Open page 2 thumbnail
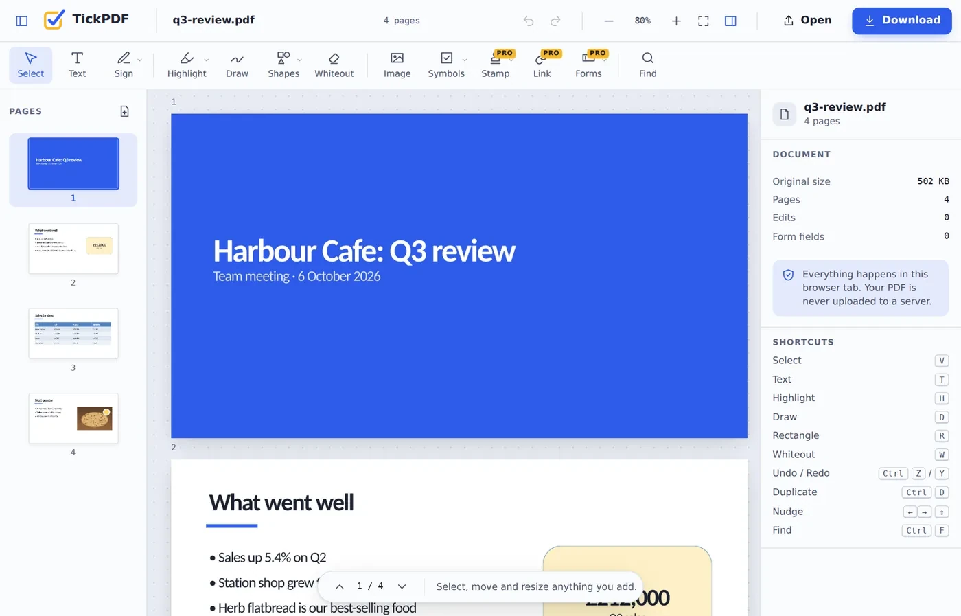This screenshot has height=616, width=961. coord(73,249)
